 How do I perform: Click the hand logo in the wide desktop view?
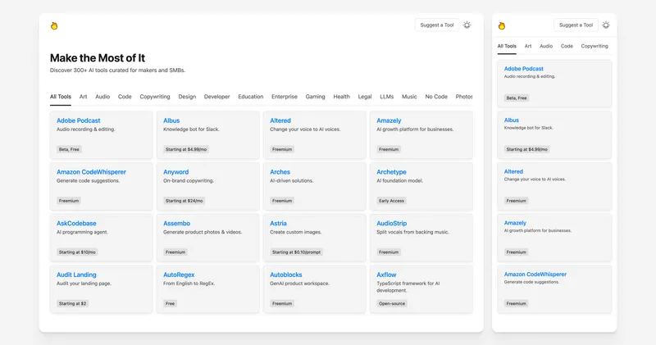[54, 25]
